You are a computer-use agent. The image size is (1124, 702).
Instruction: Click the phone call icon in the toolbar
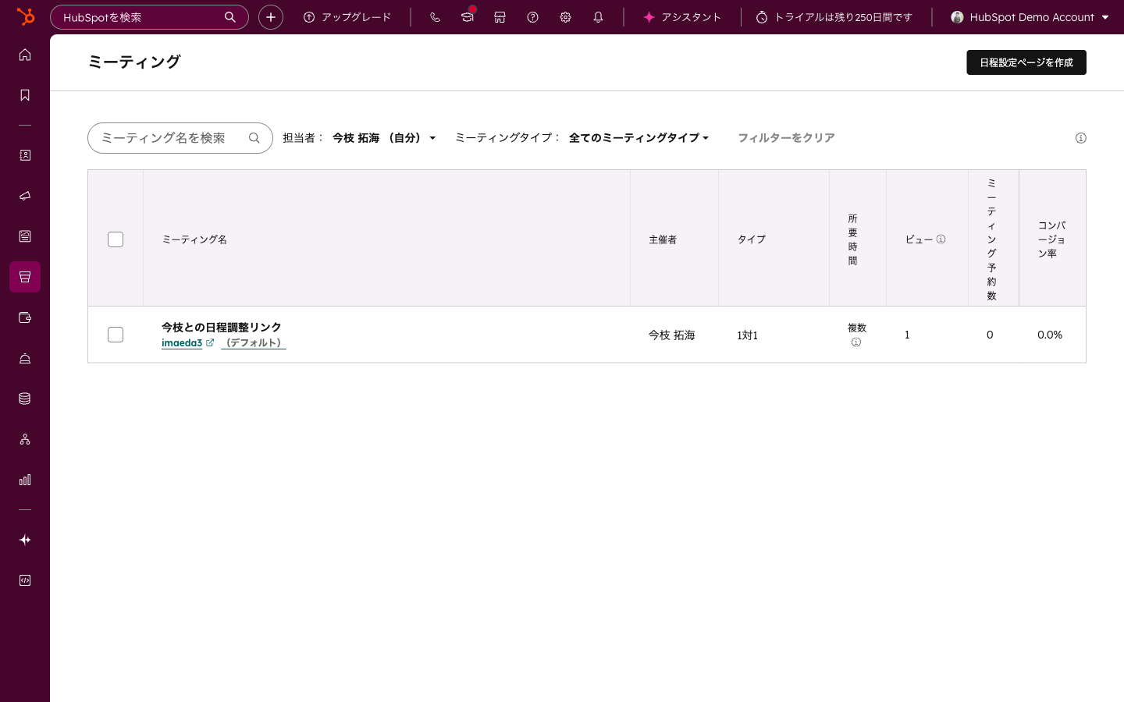(x=435, y=16)
